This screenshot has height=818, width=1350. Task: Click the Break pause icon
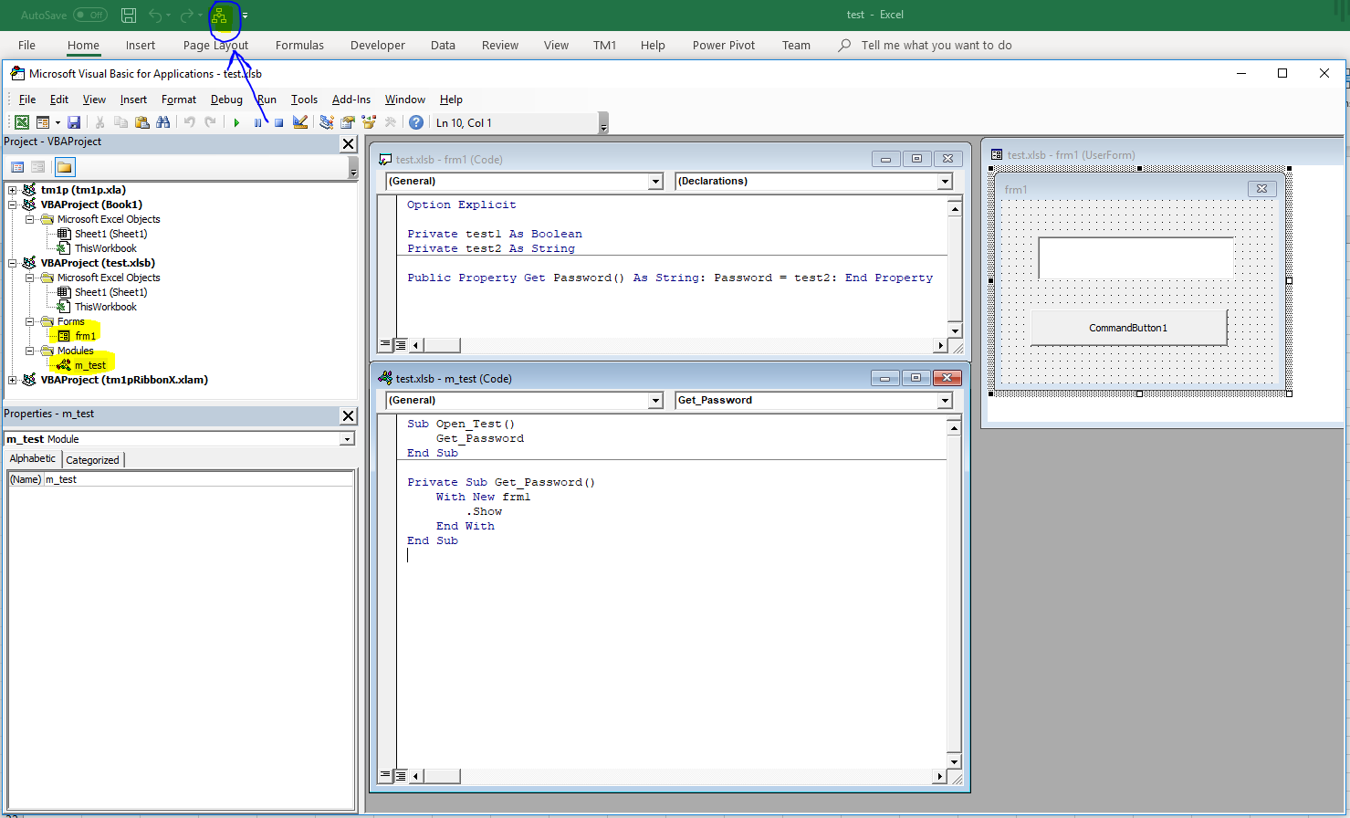pyautogui.click(x=258, y=122)
